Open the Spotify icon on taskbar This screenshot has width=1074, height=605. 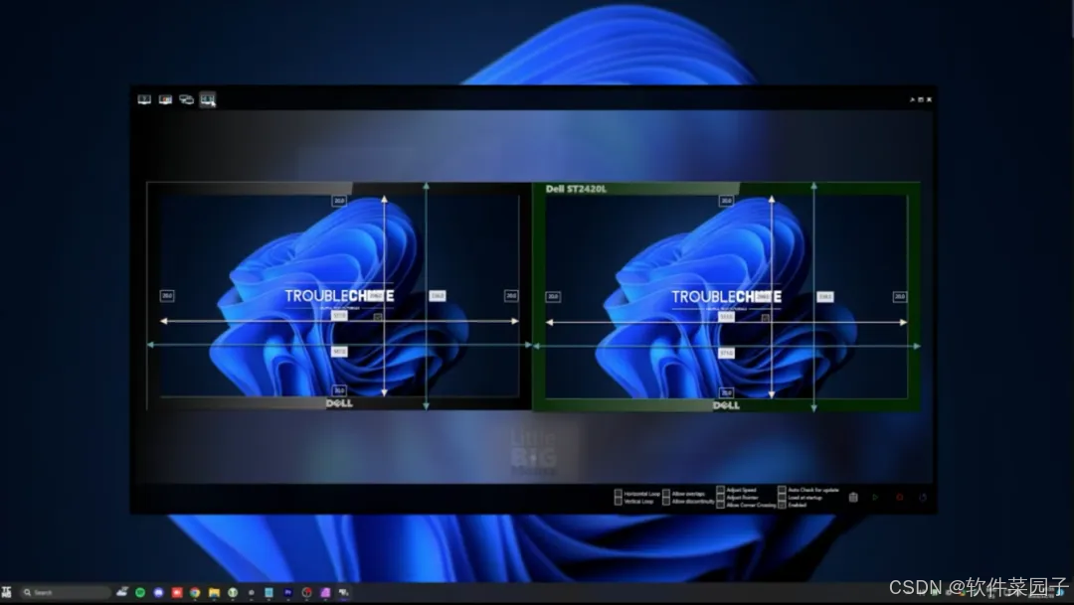[140, 593]
